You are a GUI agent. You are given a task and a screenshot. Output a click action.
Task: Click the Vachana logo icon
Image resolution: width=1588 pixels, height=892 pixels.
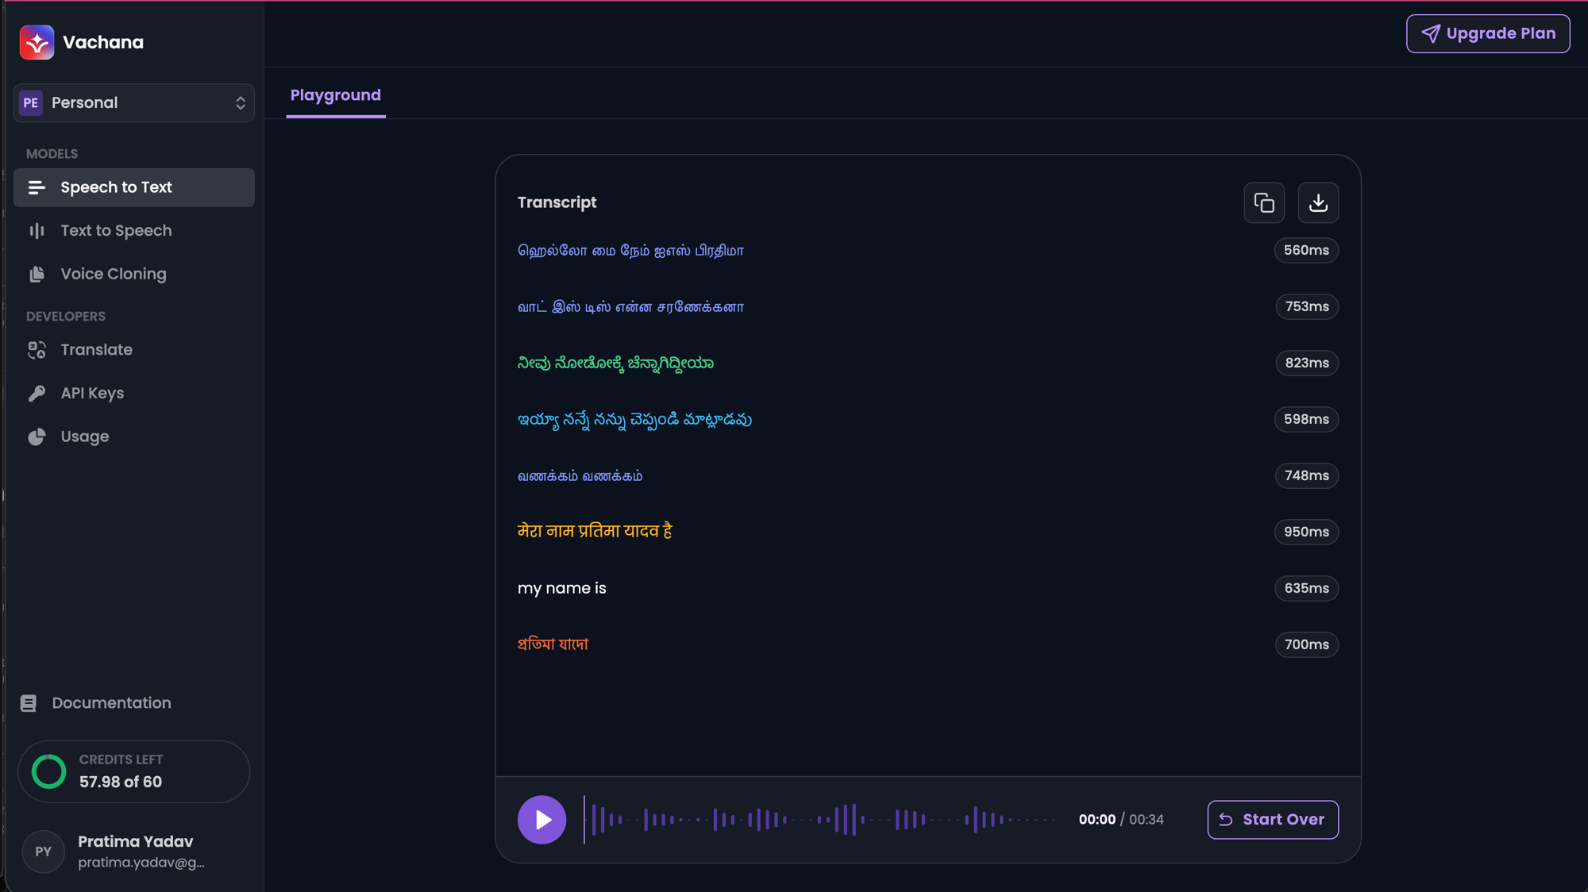[37, 42]
